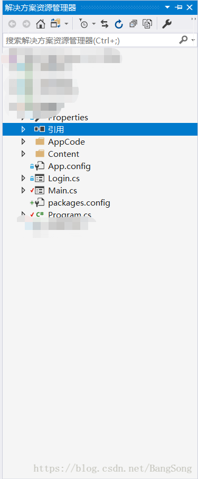The width and height of the screenshot is (198, 479).
Task: Click Pending Changes Filter clock icon
Action: pyautogui.click(x=83, y=24)
